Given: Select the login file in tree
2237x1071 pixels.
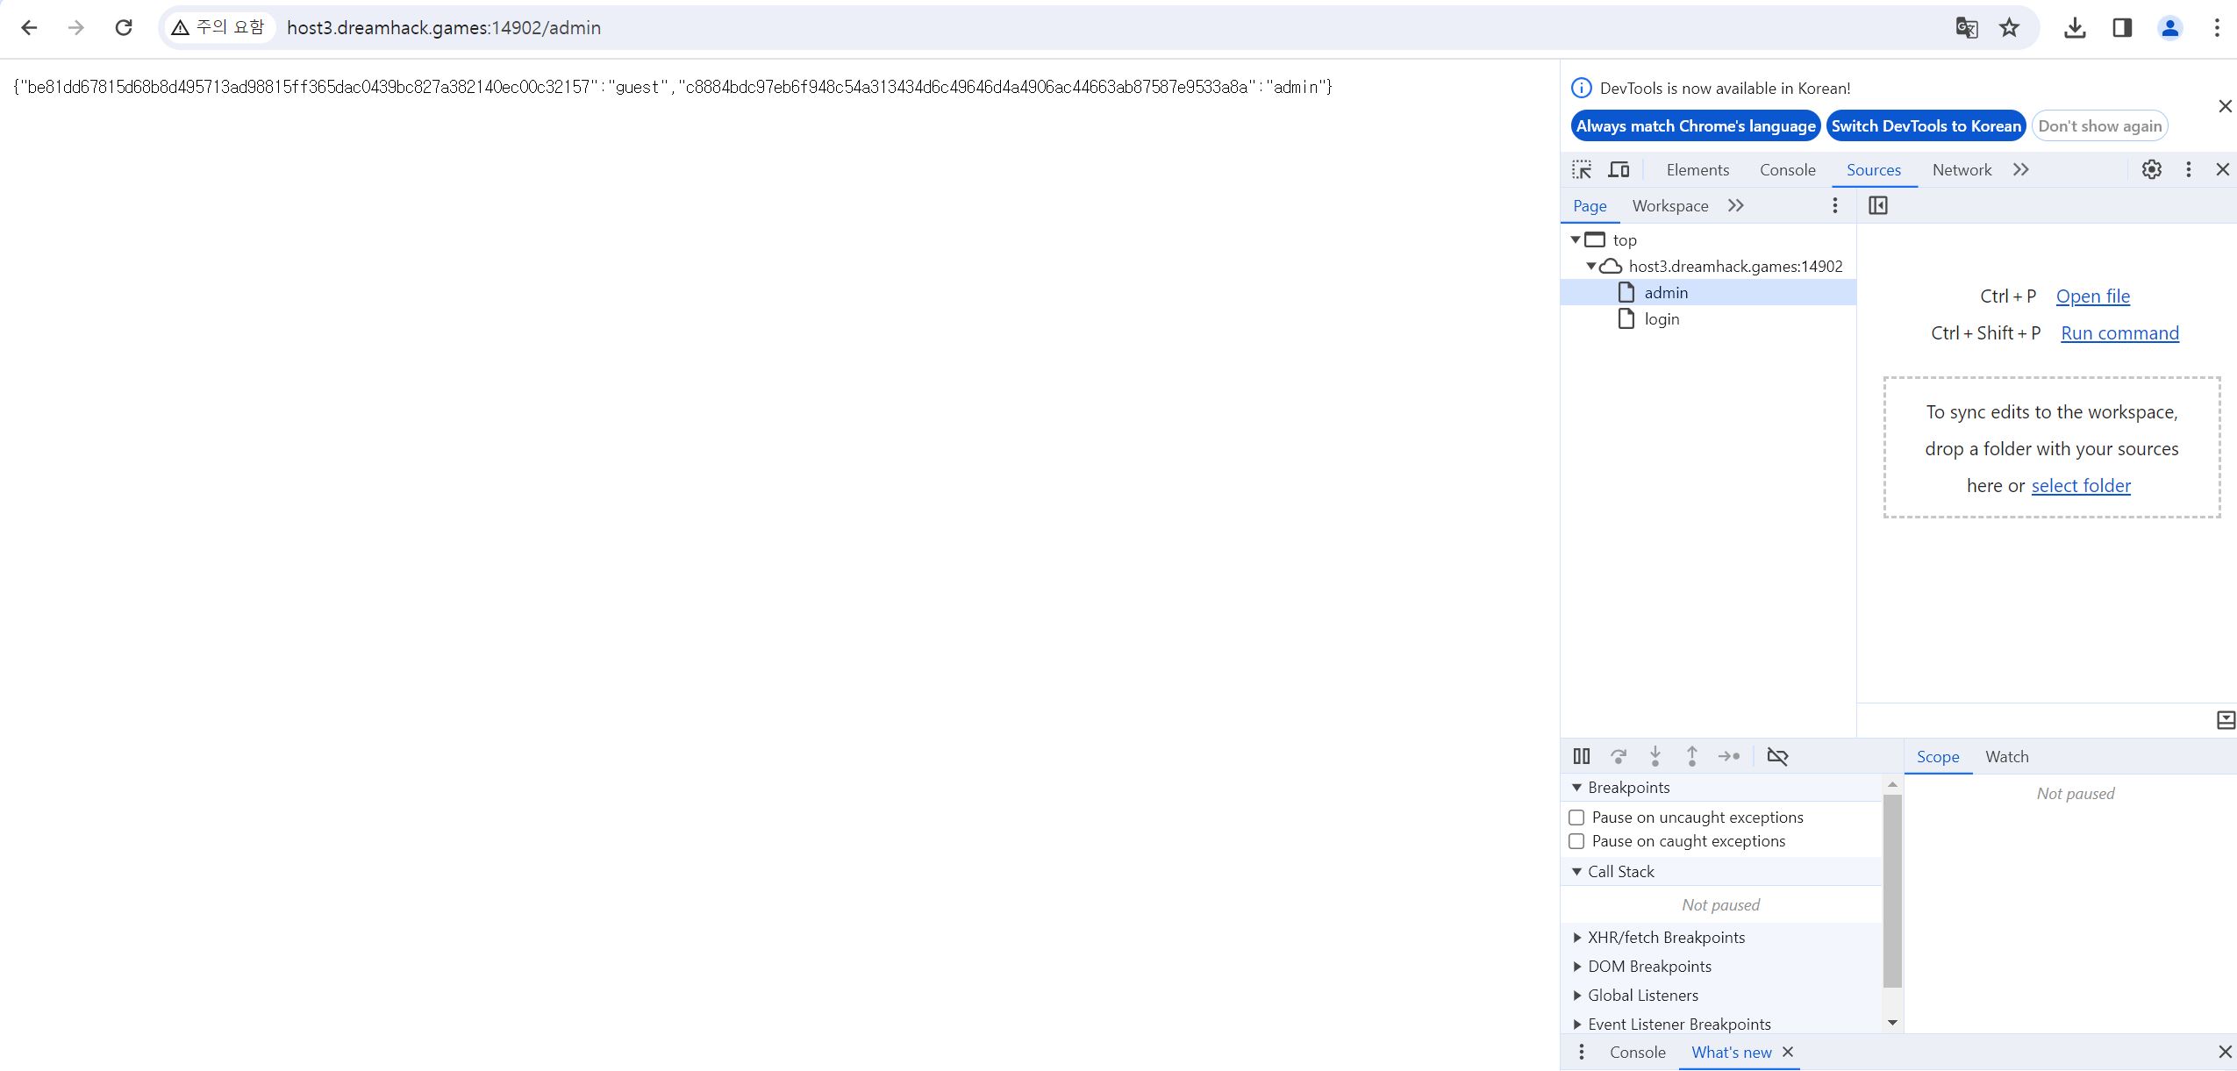Looking at the screenshot, I should click(x=1662, y=319).
